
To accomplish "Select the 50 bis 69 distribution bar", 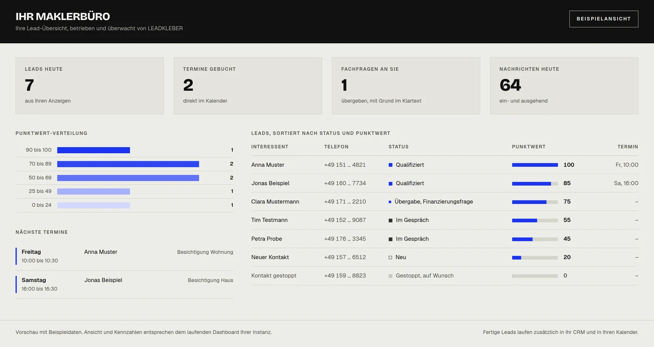I will [128, 178].
